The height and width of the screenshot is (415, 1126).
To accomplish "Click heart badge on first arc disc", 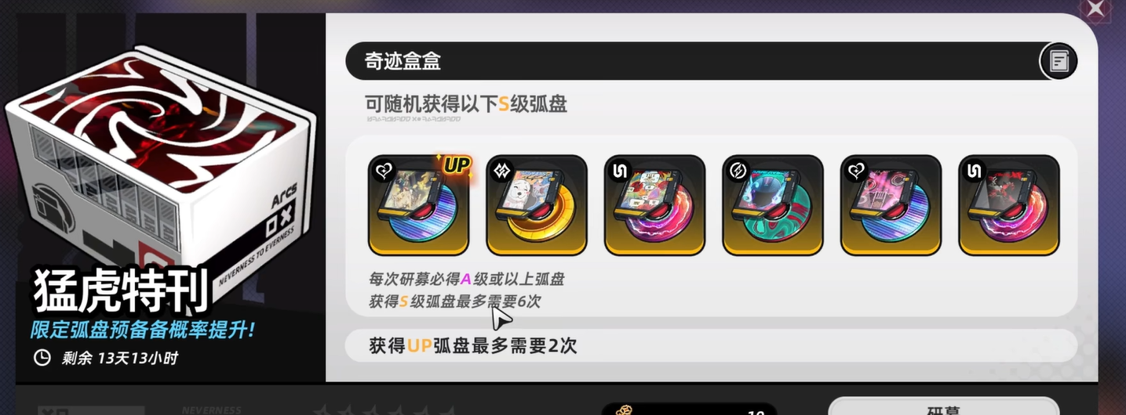I will pos(383,169).
